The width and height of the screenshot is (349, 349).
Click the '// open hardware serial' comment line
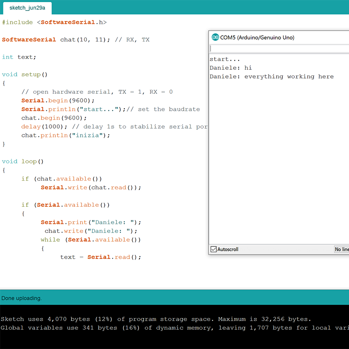point(97,92)
